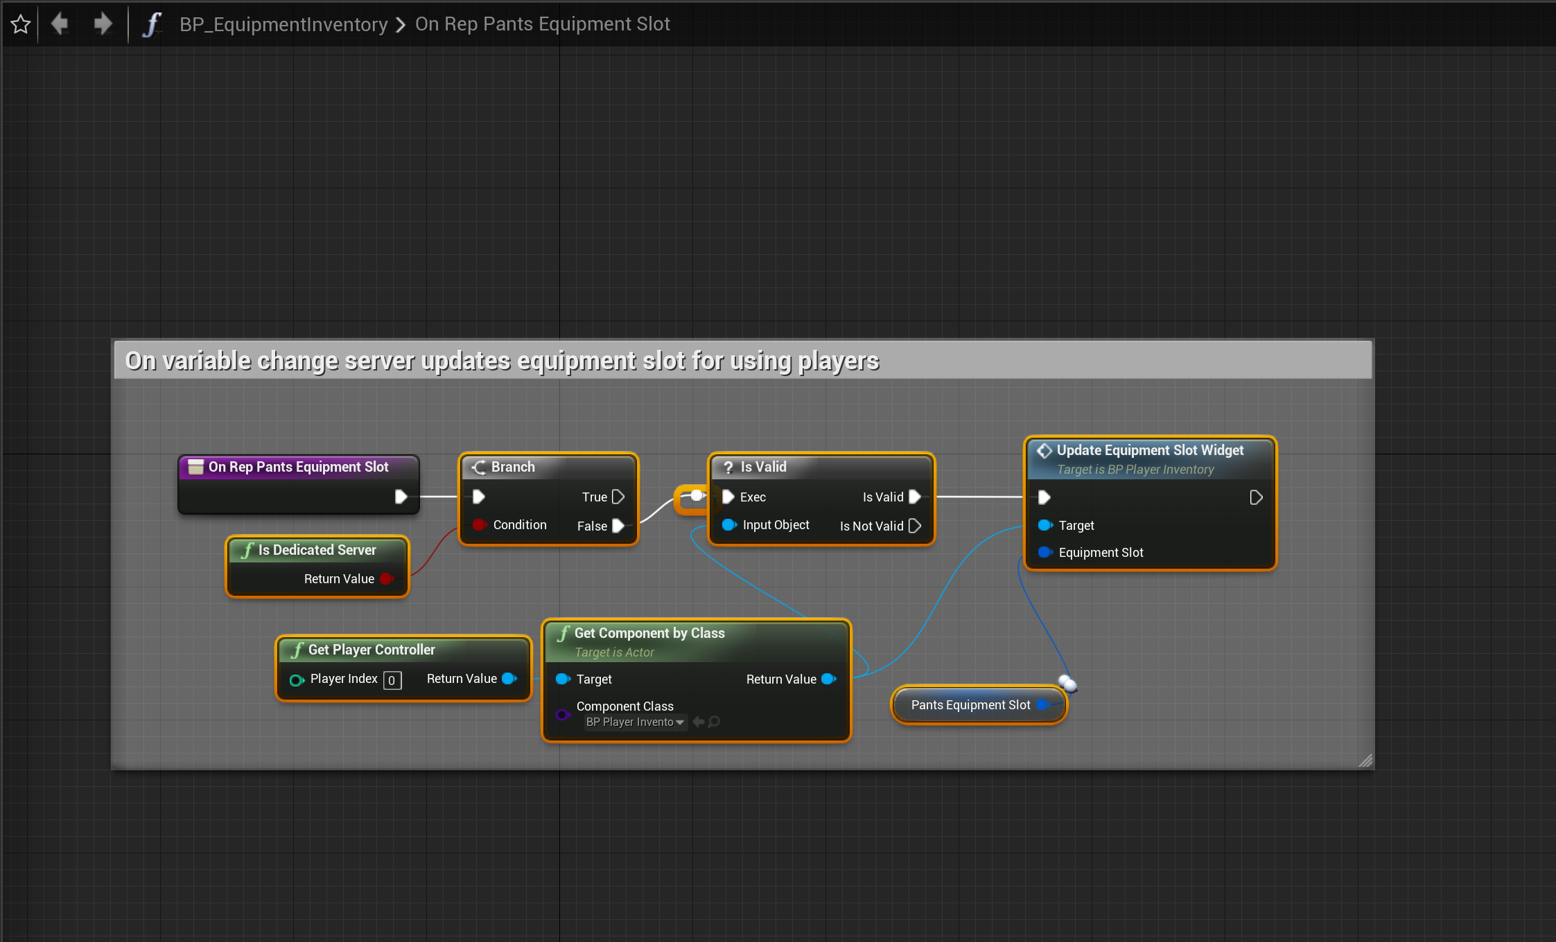The image size is (1556, 942).
Task: Click the Is Dedicated Server Return Value pin
Action: [386, 579]
